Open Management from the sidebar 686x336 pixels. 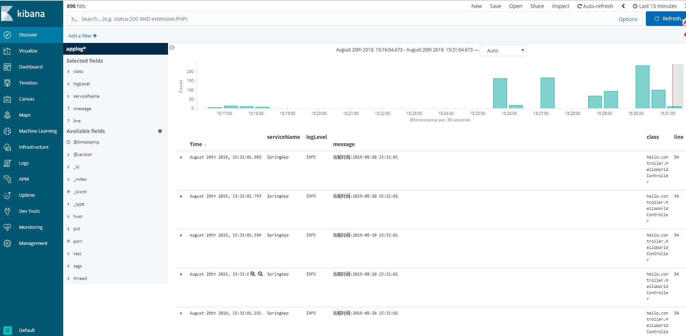33,243
